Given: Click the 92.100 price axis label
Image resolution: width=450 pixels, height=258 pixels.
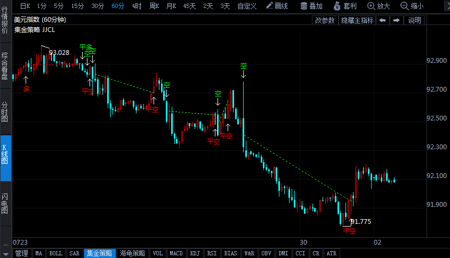Looking at the screenshot, I should (437, 175).
